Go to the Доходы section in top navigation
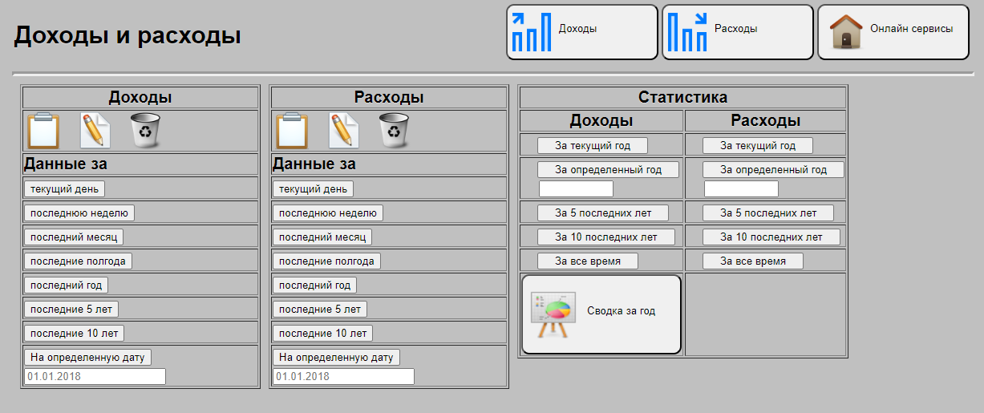This screenshot has height=413, width=984. coord(581,32)
